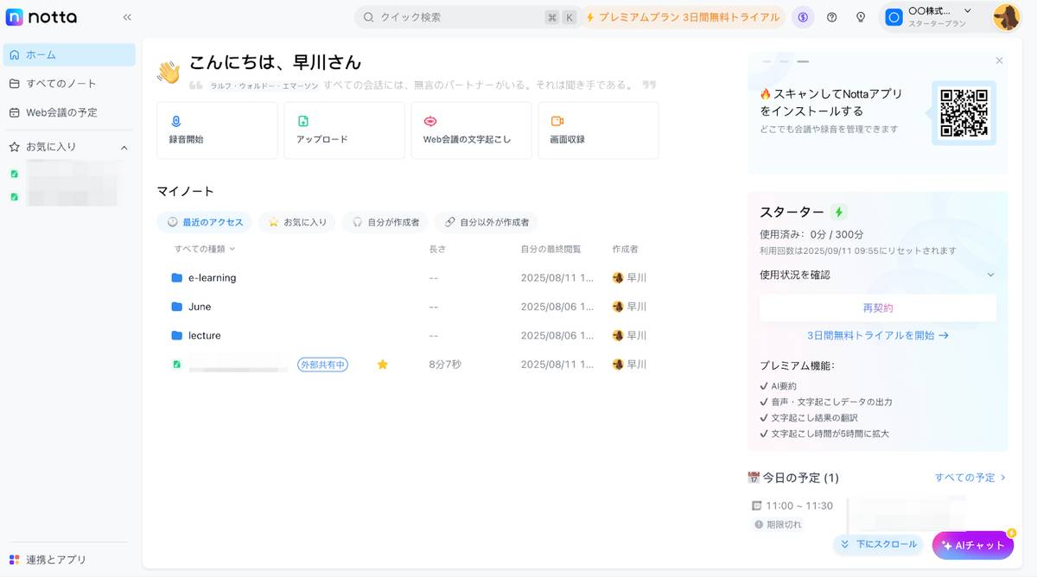The width and height of the screenshot is (1037, 577).
Task: Click the 期限切れ status label
Action: [x=778, y=524]
